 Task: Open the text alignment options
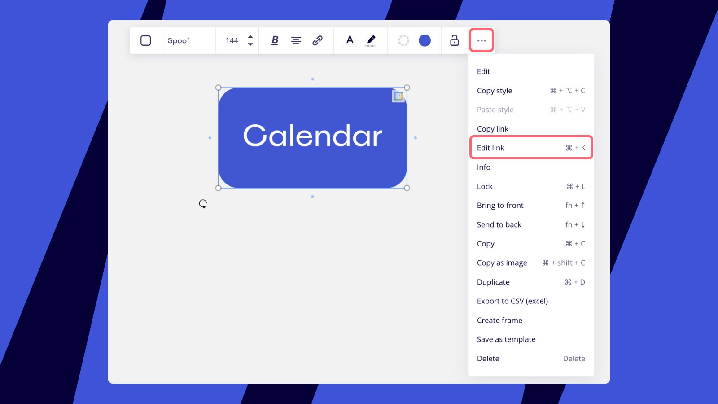[296, 41]
